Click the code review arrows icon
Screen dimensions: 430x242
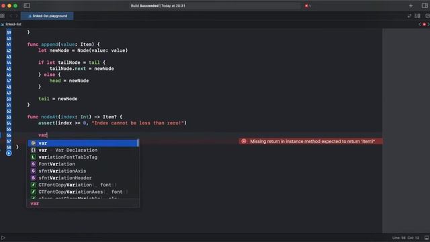pos(409,16)
